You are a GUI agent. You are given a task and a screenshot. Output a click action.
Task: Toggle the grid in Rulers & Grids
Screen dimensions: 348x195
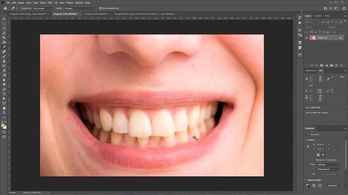tap(314, 185)
